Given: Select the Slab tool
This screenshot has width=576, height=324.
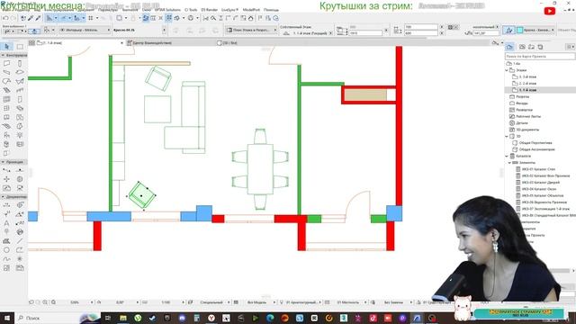Looking at the screenshot, I should tap(20, 72).
